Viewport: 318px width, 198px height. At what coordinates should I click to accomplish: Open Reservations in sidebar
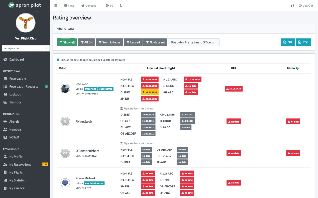click(18, 79)
